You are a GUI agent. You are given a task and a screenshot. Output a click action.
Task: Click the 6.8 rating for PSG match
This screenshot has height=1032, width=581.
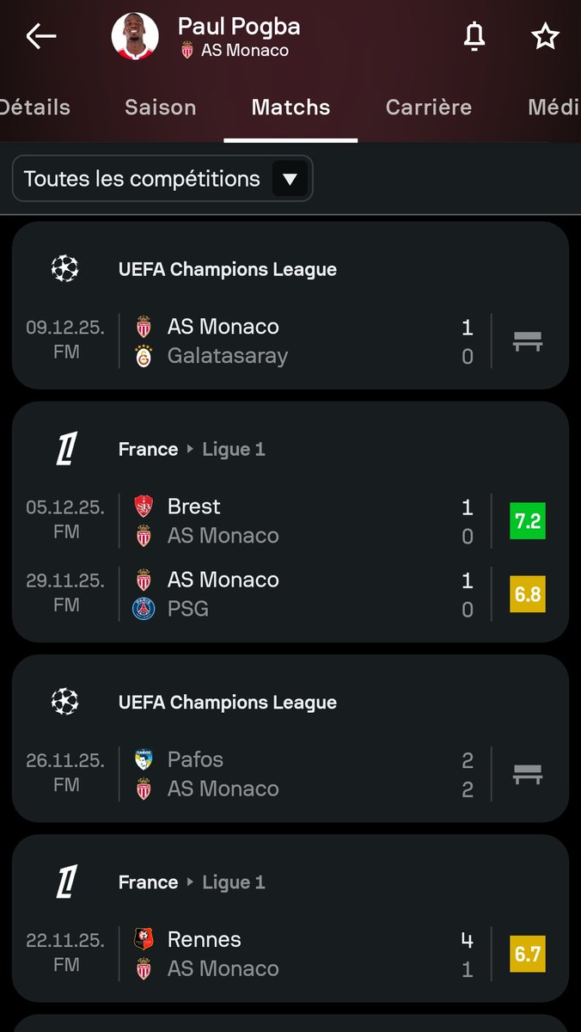pyautogui.click(x=528, y=594)
